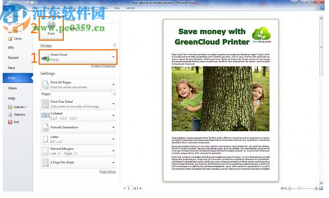The width and height of the screenshot is (329, 198).
Task: Switch to the Add-Ins ribbon tab
Action: pos(130,8)
